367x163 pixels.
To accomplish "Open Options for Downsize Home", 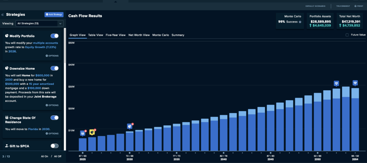I will pyautogui.click(x=52, y=105).
